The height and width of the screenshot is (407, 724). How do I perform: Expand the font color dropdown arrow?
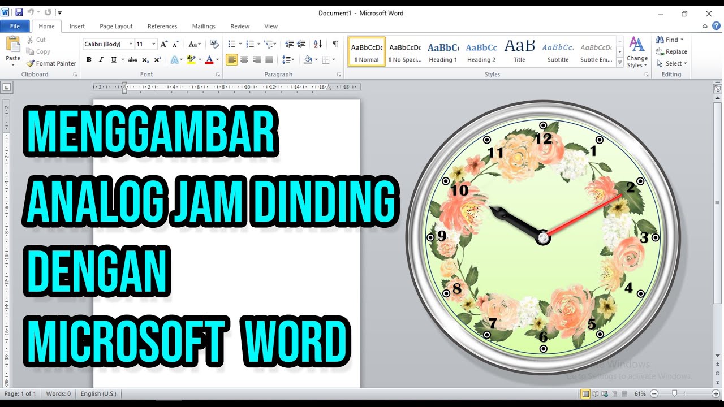tap(218, 59)
